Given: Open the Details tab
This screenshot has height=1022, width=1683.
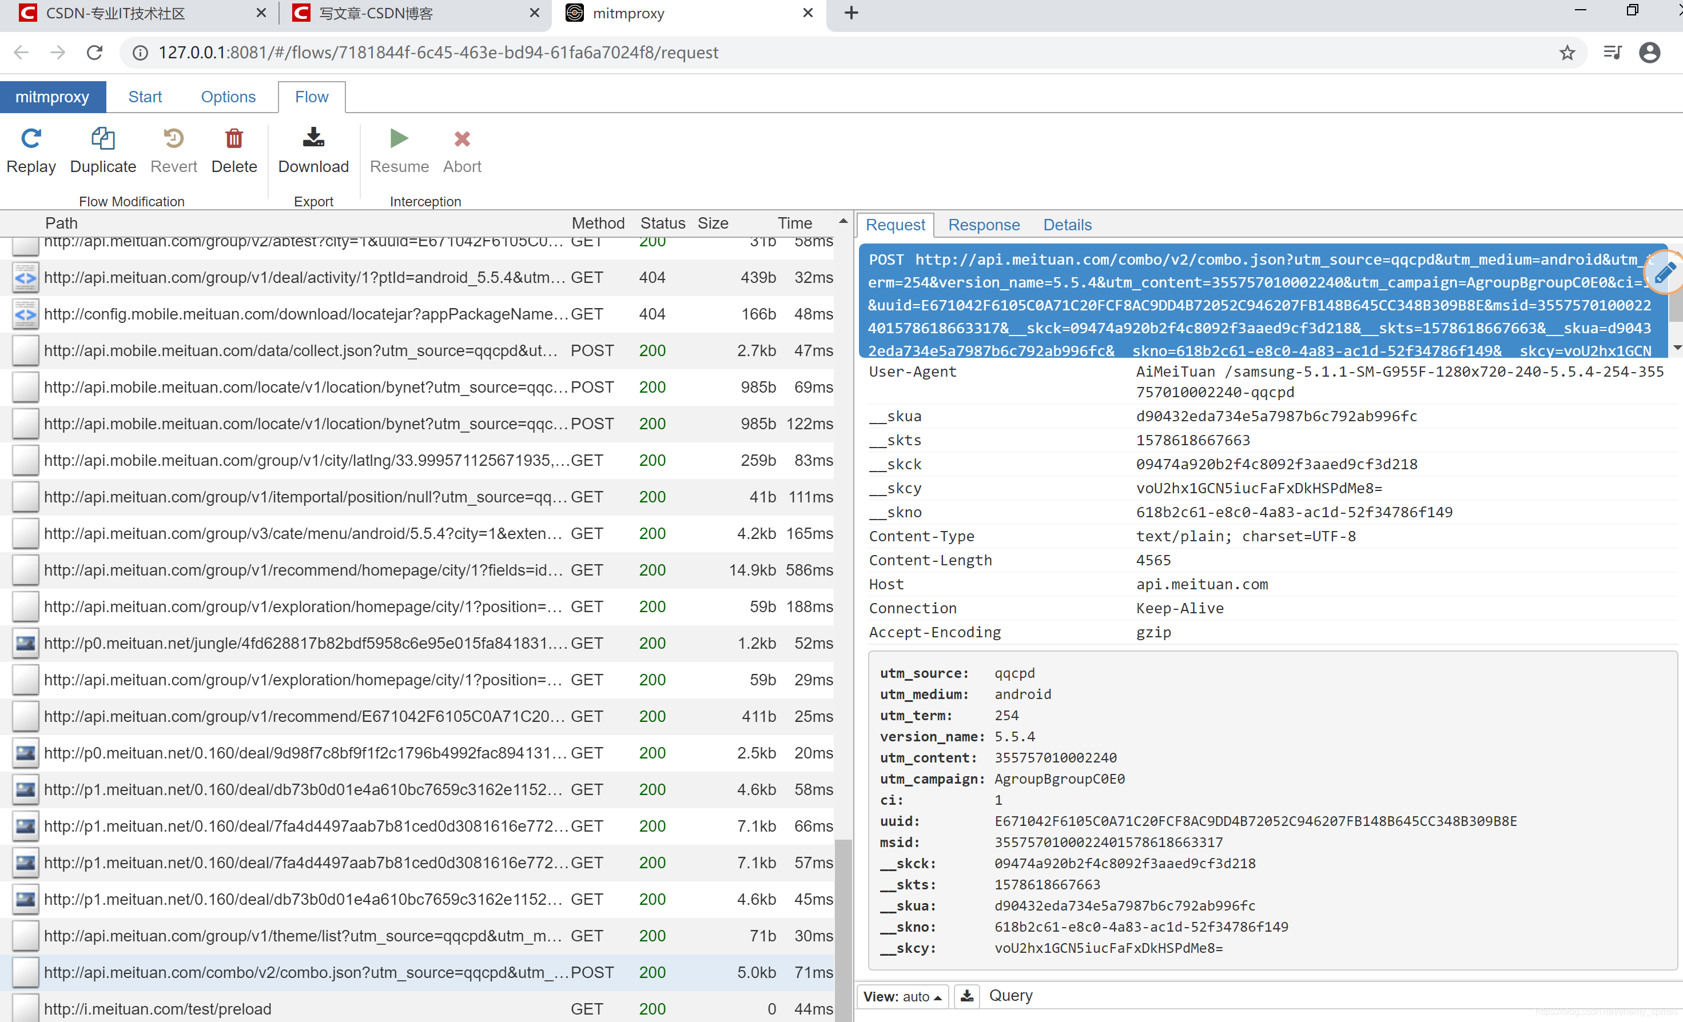Looking at the screenshot, I should (x=1067, y=225).
